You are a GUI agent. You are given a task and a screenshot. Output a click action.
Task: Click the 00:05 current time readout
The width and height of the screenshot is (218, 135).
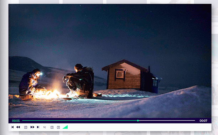[x=16, y=121]
